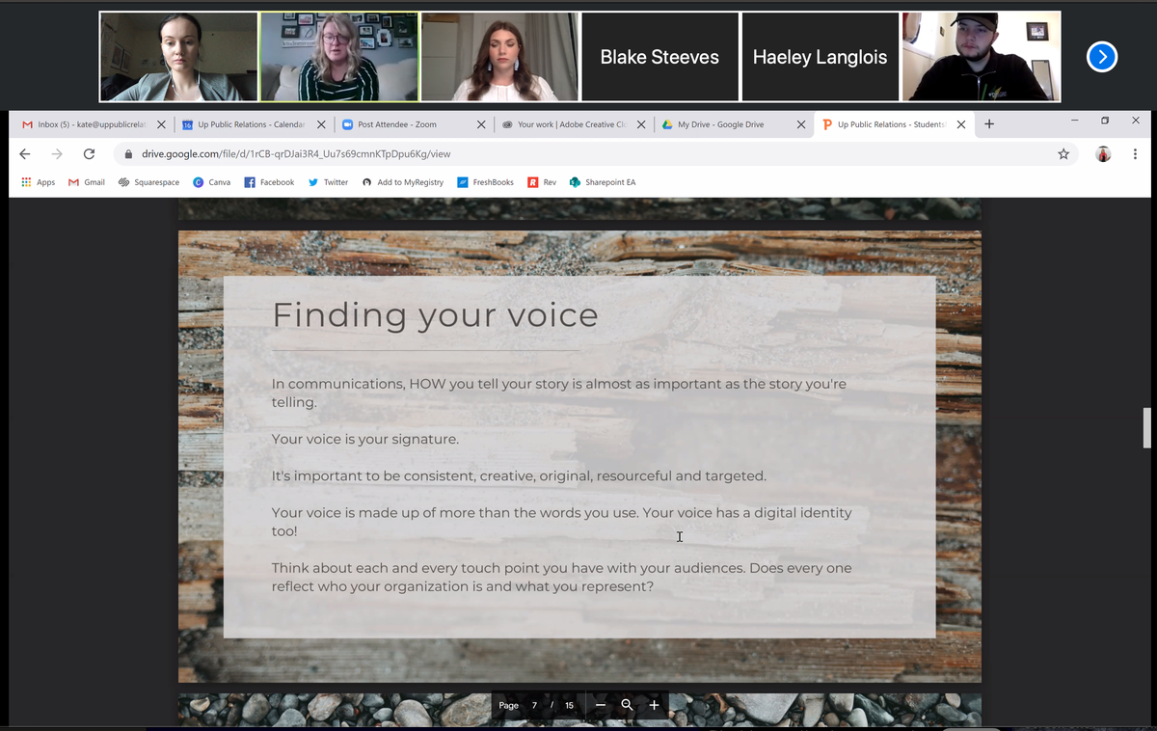Click the site lock icon
This screenshot has height=731, width=1157.
(x=127, y=153)
